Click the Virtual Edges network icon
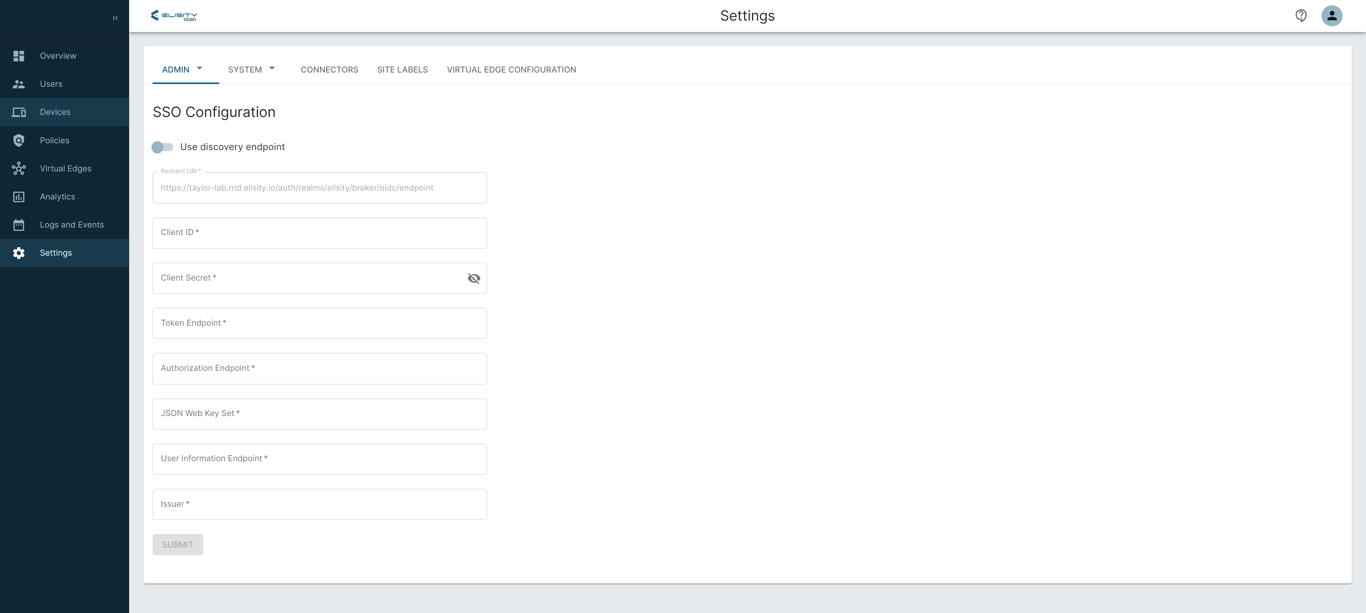Image resolution: width=1366 pixels, height=613 pixels. (x=18, y=169)
